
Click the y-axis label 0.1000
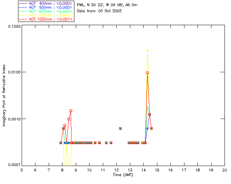[x=14, y=26]
